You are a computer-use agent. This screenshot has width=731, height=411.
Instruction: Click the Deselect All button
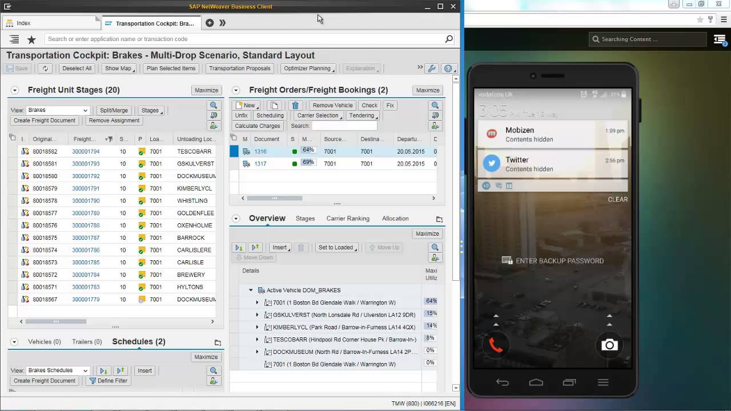point(77,68)
